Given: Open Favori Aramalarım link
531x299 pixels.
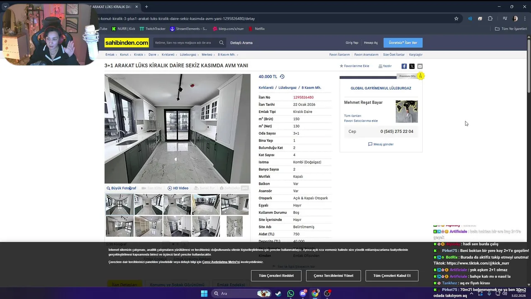Looking at the screenshot, I should (366, 54).
